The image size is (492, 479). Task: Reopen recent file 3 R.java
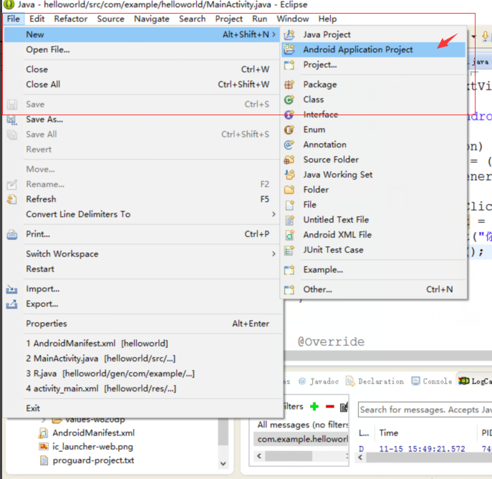click(142, 374)
